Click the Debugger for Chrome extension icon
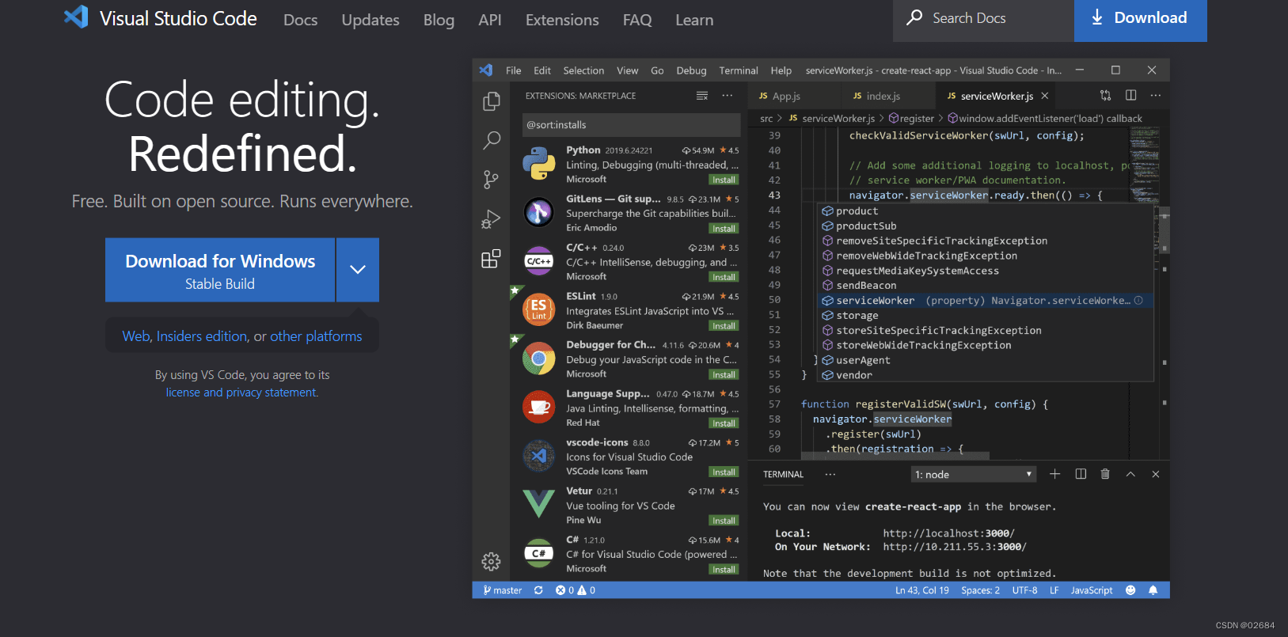The image size is (1288, 637). pos(539,358)
